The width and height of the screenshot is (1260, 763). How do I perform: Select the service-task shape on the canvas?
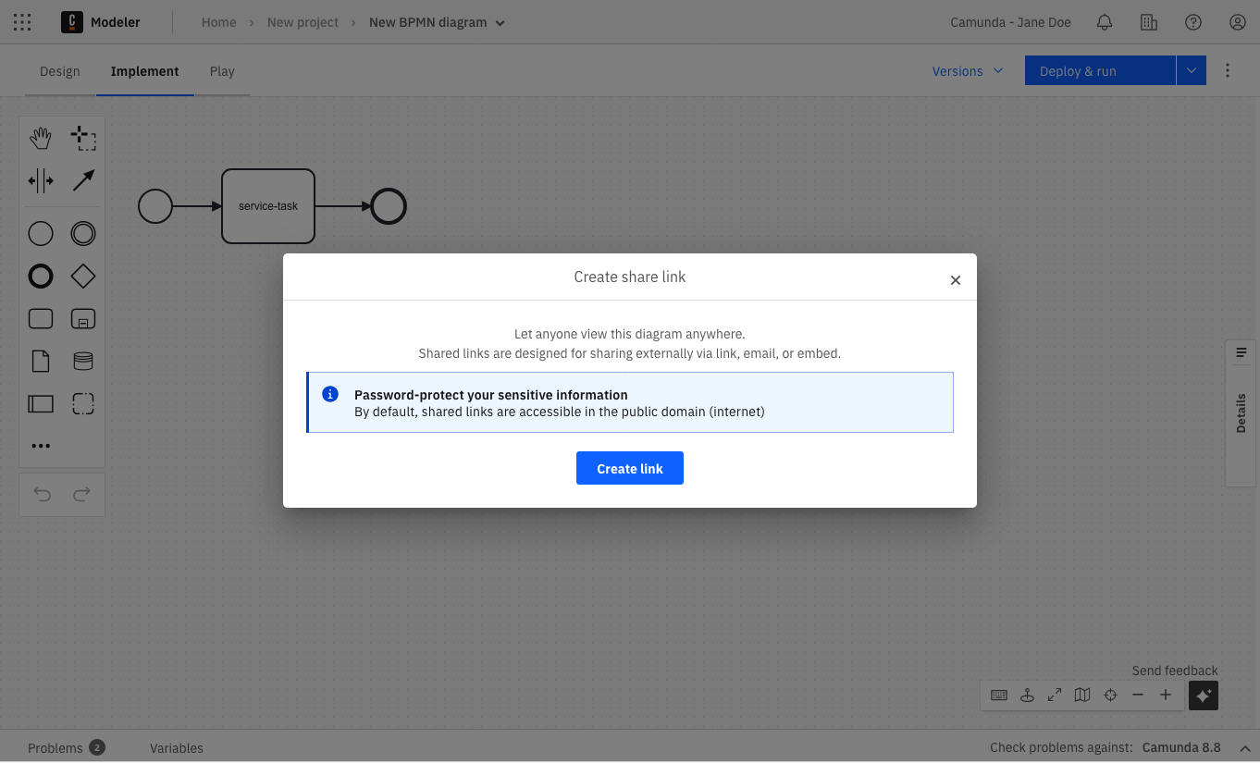[x=267, y=205]
